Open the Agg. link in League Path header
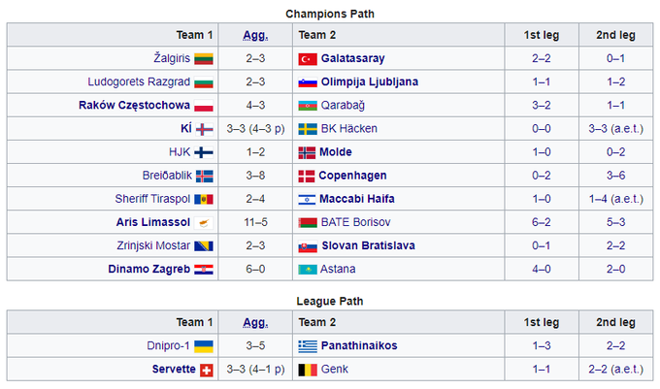 click(x=254, y=323)
